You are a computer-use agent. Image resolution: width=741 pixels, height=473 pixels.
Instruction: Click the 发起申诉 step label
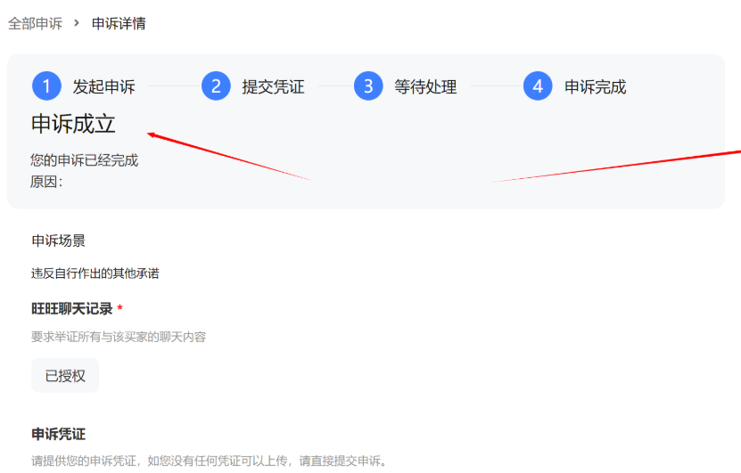click(x=103, y=86)
